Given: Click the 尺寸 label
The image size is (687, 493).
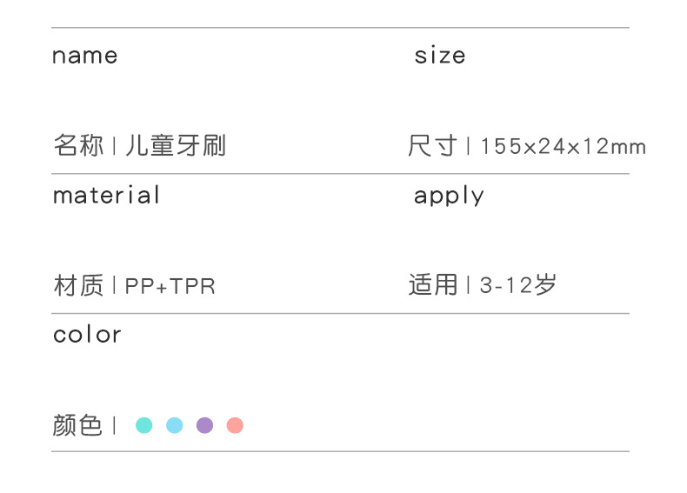Looking at the screenshot, I should coord(432,145).
